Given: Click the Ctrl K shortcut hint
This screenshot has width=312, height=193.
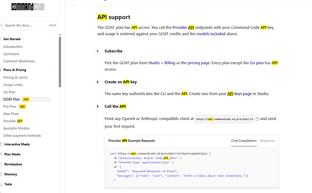Looking at the screenshot, I should pos(52,25).
